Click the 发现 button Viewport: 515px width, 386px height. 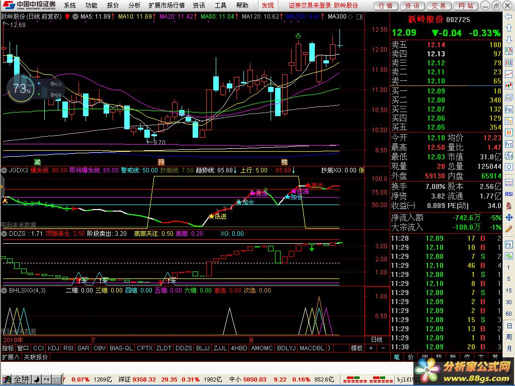[268, 5]
